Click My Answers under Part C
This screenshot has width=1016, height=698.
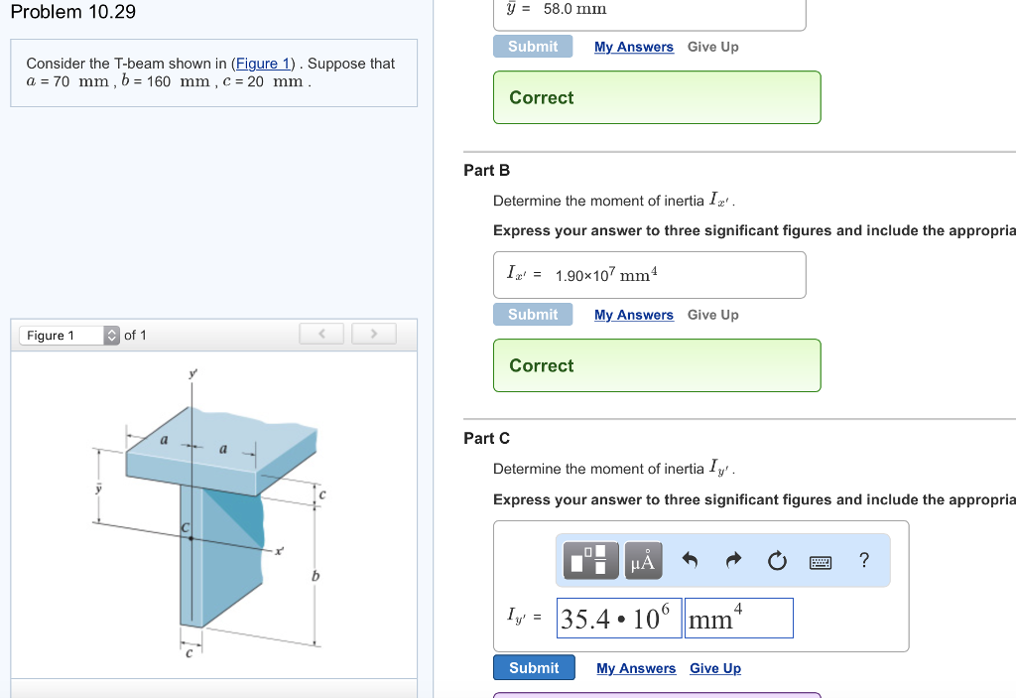pyautogui.click(x=636, y=667)
